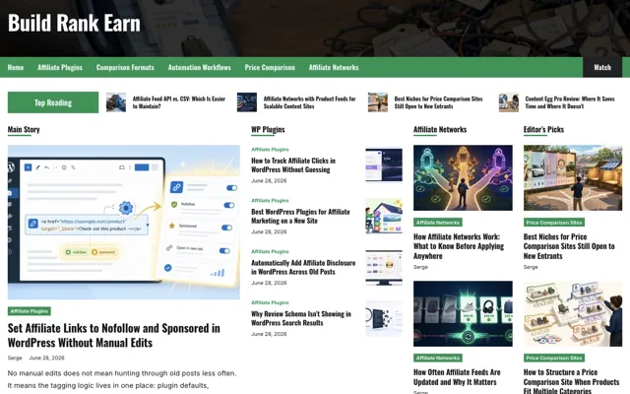630x394 pixels.
Task: Open Set Affiliate Links to Nofollow article title
Action: (114, 335)
